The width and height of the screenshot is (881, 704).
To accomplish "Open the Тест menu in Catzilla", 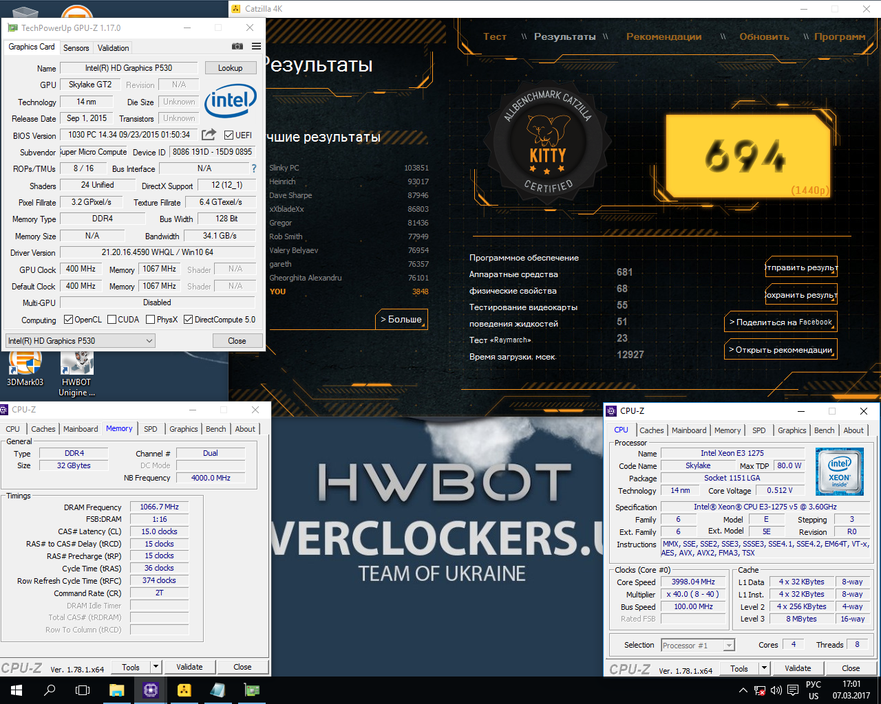I will pos(495,36).
